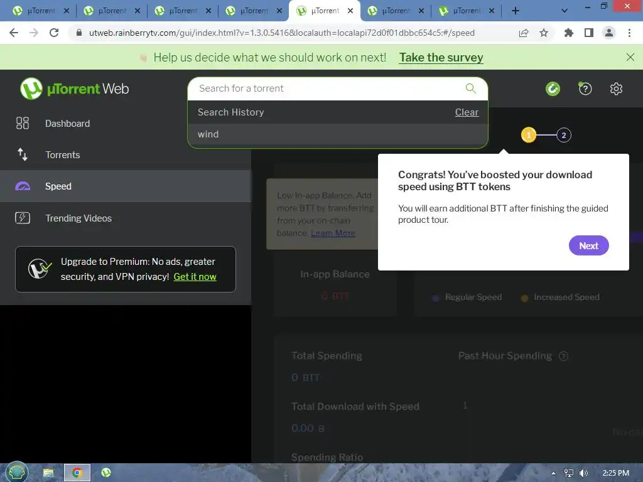
Task: Close the survey banner
Action: (630, 57)
